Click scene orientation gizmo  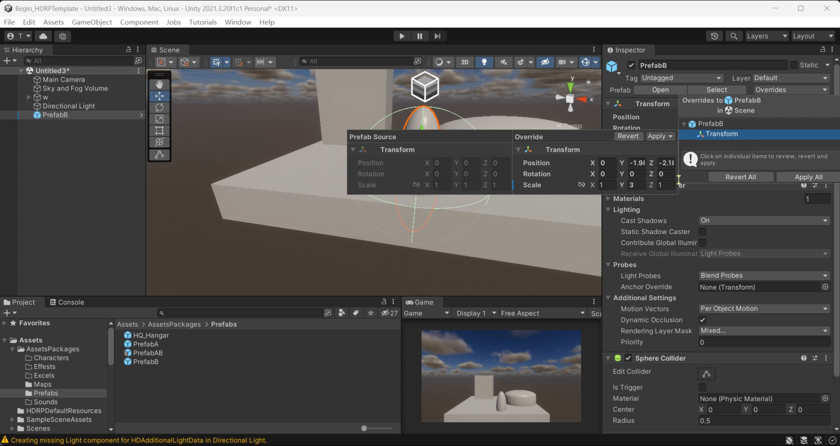(571, 98)
